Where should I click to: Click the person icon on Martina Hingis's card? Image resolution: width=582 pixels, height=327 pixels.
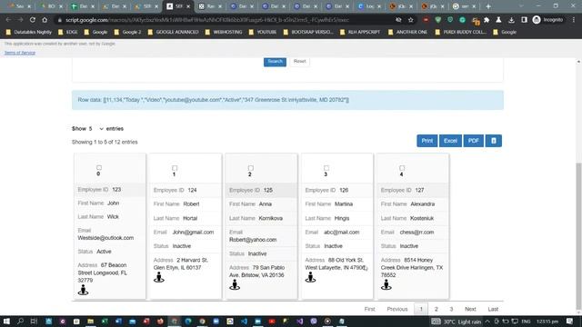310,277
